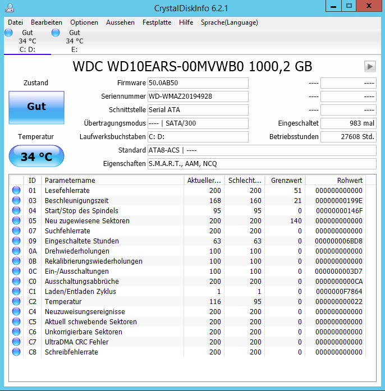385x391 pixels.
Task: Minimize the CrystalDiskInfo window
Action: (333, 6)
